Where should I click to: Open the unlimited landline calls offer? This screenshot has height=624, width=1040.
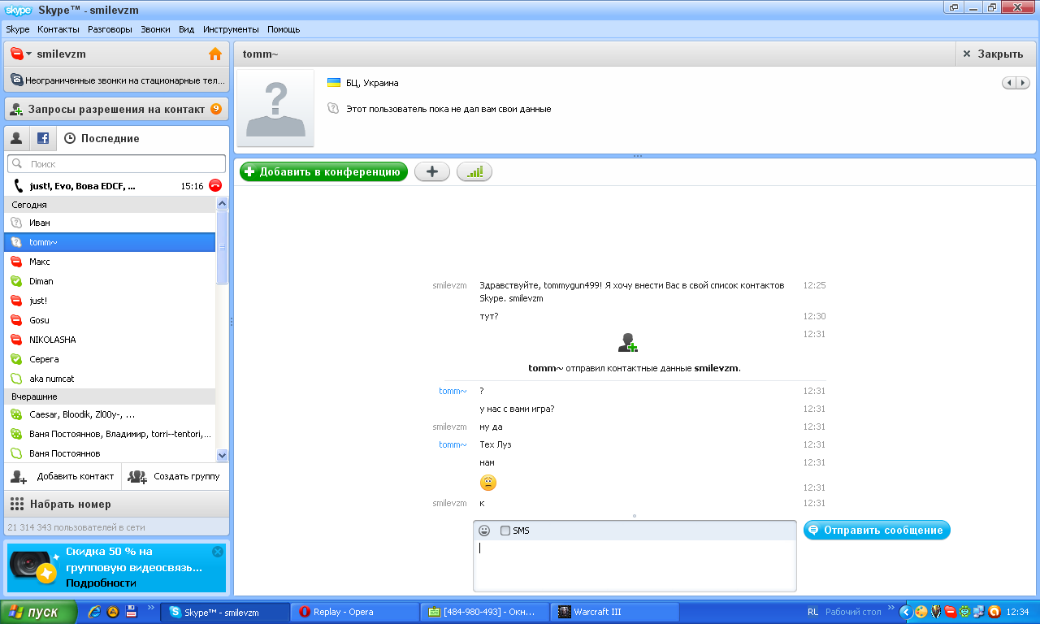[x=117, y=80]
